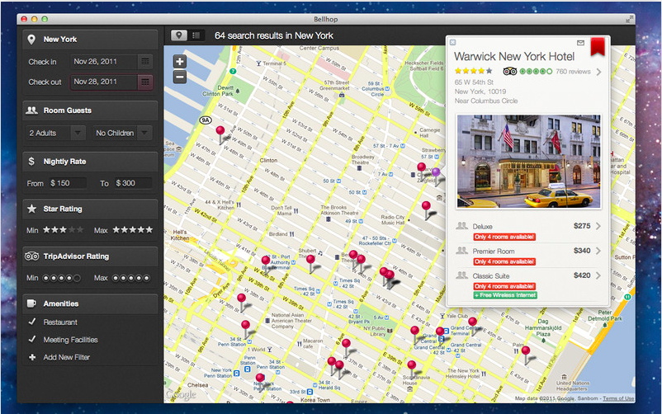This screenshot has height=414, width=662.
Task: Open Deluxe room details with chevron
Action: pyautogui.click(x=598, y=226)
